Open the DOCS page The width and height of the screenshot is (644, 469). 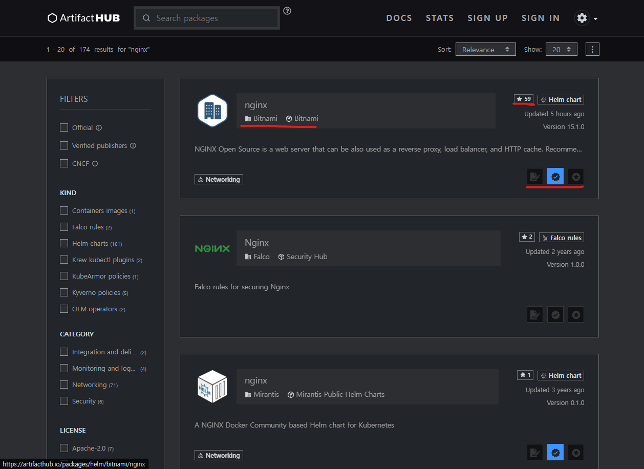399,18
